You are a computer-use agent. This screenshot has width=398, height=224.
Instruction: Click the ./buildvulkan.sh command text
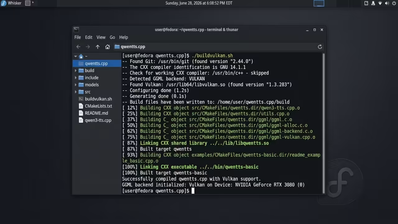(212, 56)
